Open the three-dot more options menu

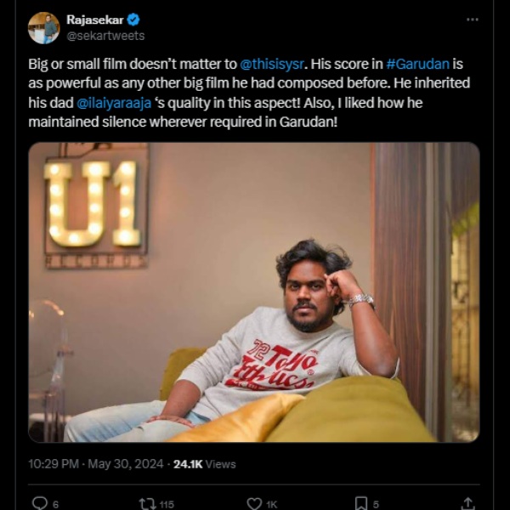point(473,20)
